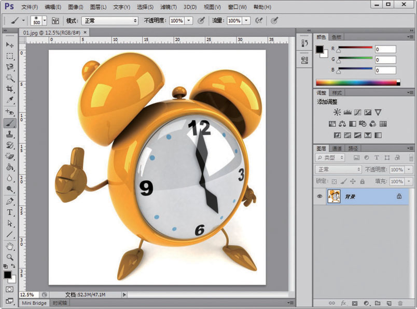417x309 pixels.
Task: Toggle the brush panel button in options bar
Action: 54,21
